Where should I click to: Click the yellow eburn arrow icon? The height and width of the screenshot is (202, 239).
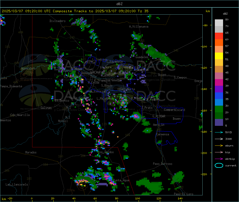click(x=219, y=145)
